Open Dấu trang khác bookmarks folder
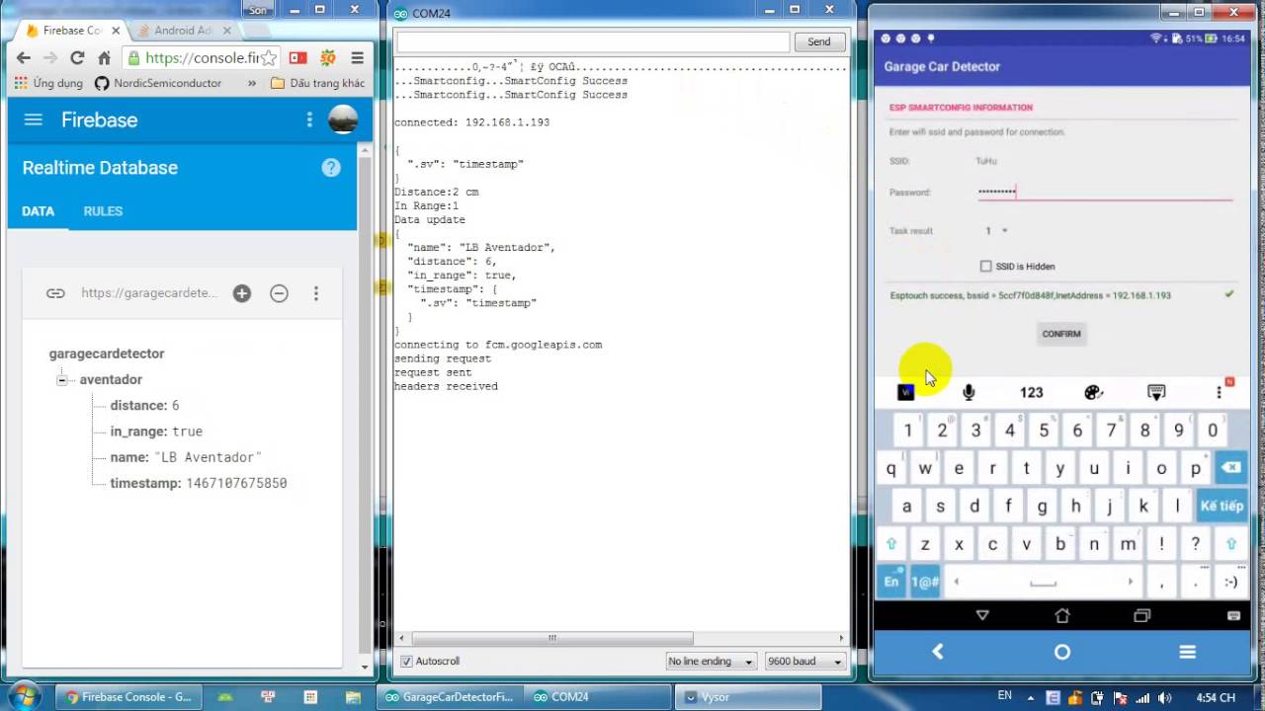Screen dimensions: 1265x711 tap(317, 84)
